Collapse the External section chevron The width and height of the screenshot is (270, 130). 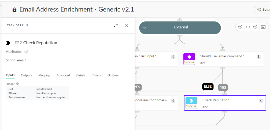(145, 28)
